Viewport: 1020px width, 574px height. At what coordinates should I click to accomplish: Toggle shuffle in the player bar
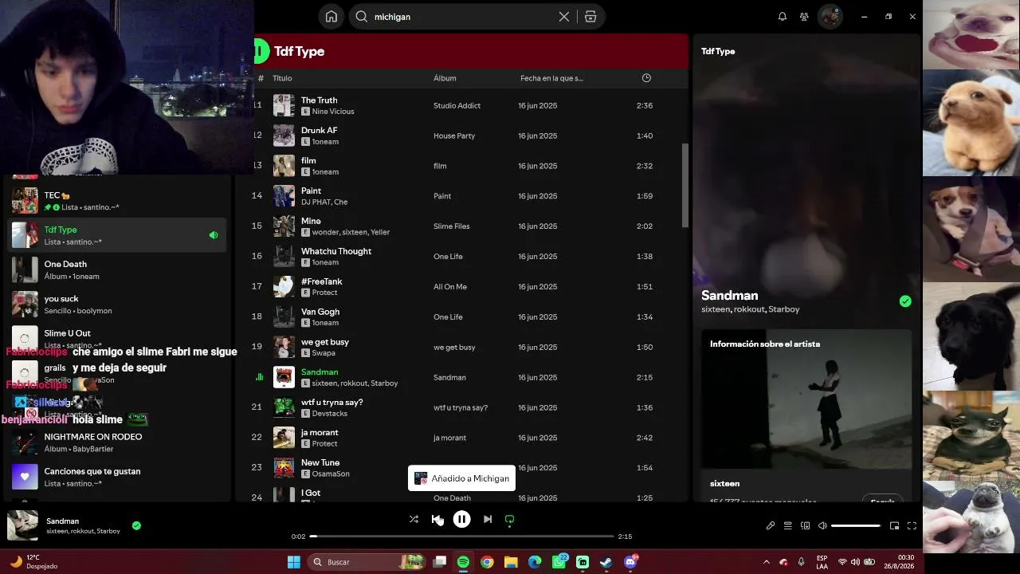(414, 520)
